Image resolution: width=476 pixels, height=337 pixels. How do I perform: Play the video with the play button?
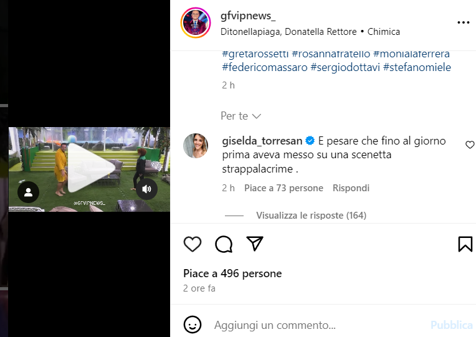(x=90, y=168)
